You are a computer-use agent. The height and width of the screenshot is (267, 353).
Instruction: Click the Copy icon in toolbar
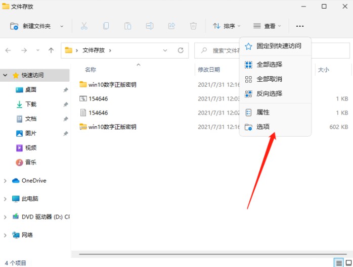click(x=106, y=26)
